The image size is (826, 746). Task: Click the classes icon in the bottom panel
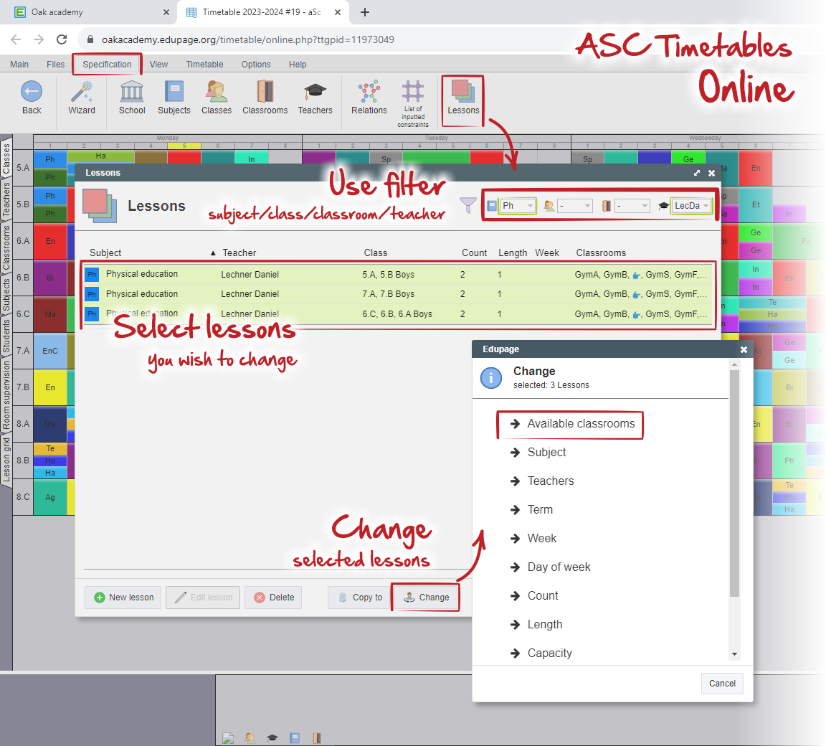pos(250,738)
